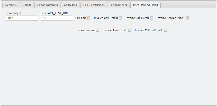Click the "Invoice Service Excel:" label text

point(170,18)
